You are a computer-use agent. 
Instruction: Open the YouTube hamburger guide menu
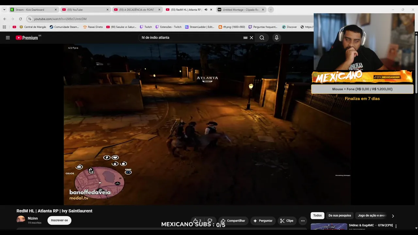(x=8, y=38)
